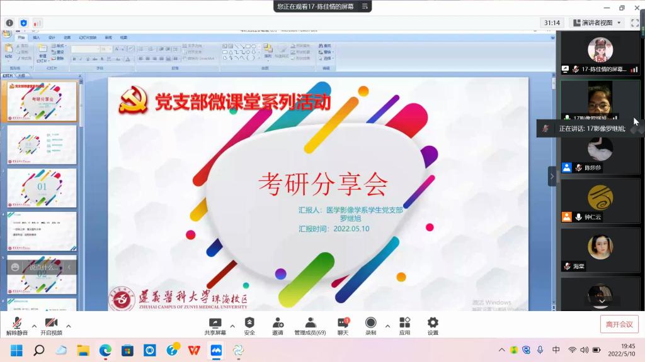Select participant tile 海棠
645x362 pixels.
(600, 250)
